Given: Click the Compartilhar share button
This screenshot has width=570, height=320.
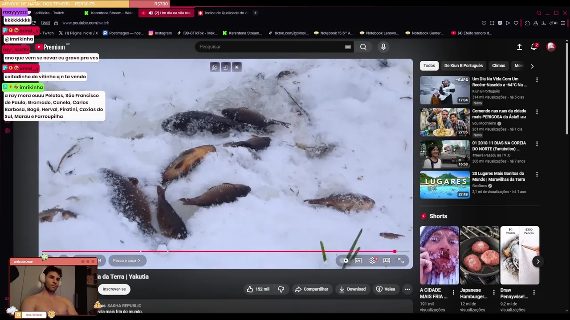Looking at the screenshot, I should click(312, 289).
